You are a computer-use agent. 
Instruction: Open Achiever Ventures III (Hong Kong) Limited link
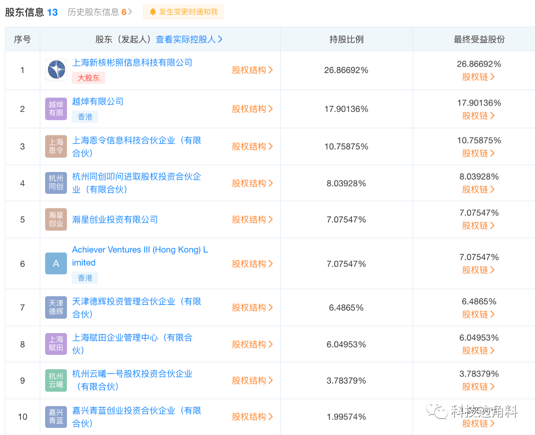140,256
